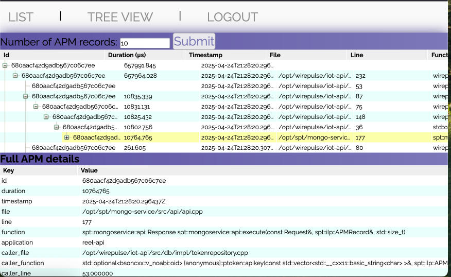Collapse the row with duration 10835.339

tap(26, 96)
